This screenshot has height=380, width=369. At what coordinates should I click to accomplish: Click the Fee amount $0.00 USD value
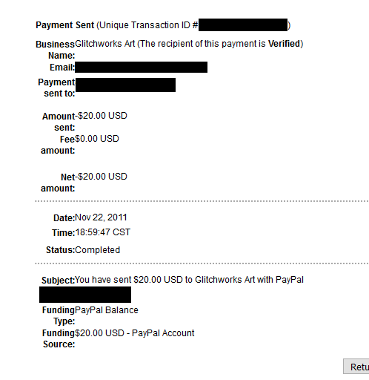pyautogui.click(x=97, y=139)
